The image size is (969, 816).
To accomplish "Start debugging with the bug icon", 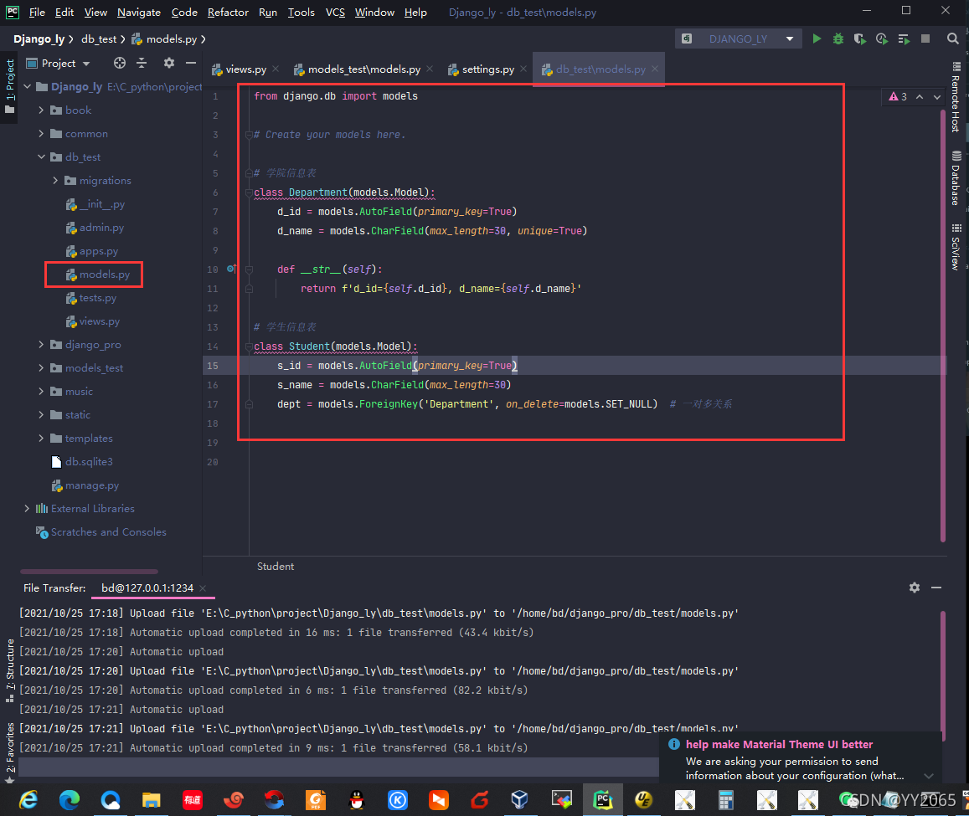I will (x=838, y=38).
